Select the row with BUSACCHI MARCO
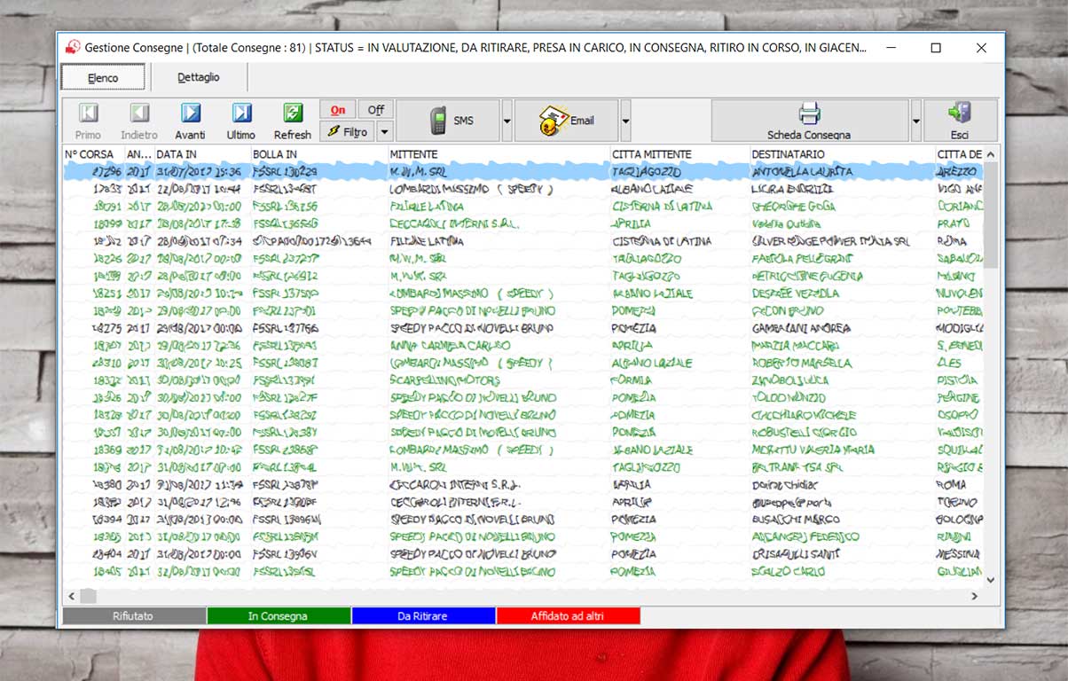 (x=523, y=519)
